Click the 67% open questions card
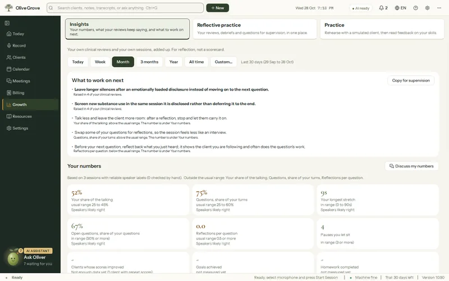The height and width of the screenshot is (281, 449). pos(128,233)
